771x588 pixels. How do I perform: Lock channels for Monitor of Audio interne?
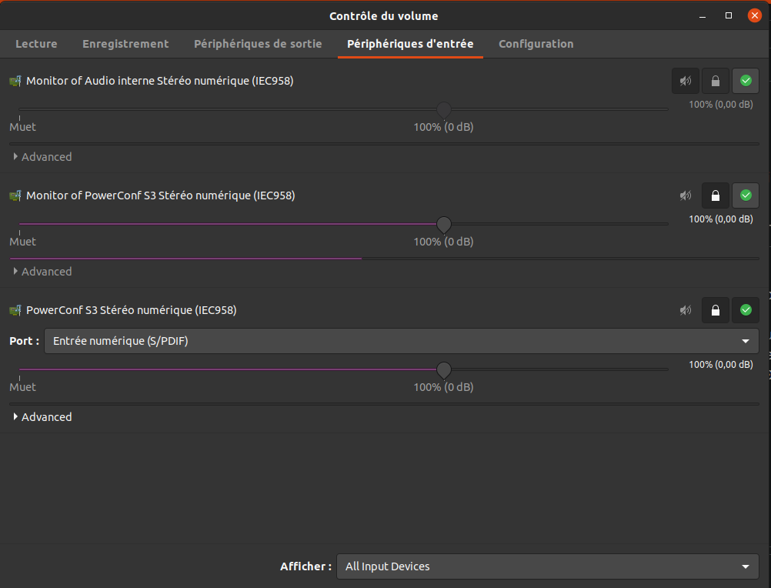click(x=716, y=81)
